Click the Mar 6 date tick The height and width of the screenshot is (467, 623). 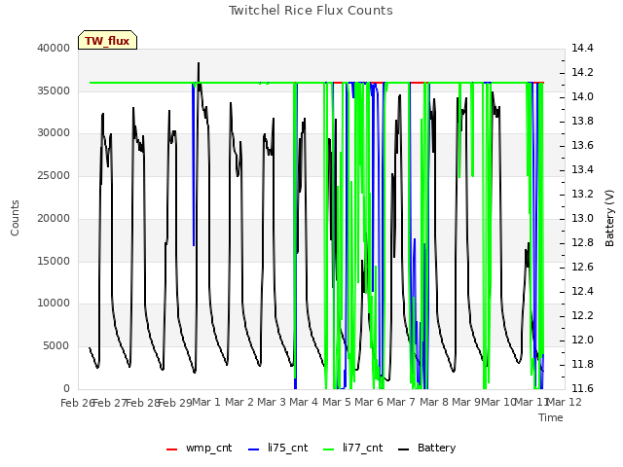pyautogui.click(x=369, y=403)
